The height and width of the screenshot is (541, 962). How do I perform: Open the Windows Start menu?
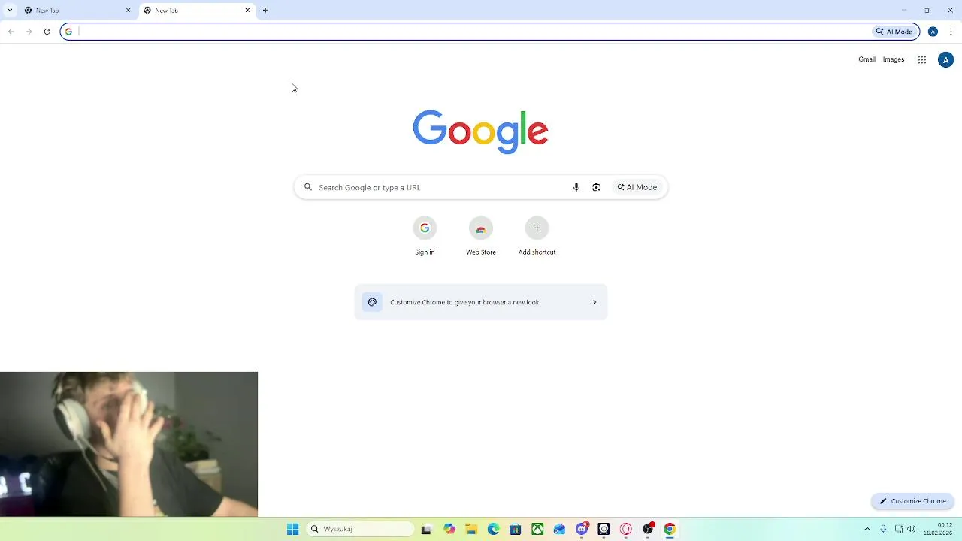(x=293, y=529)
